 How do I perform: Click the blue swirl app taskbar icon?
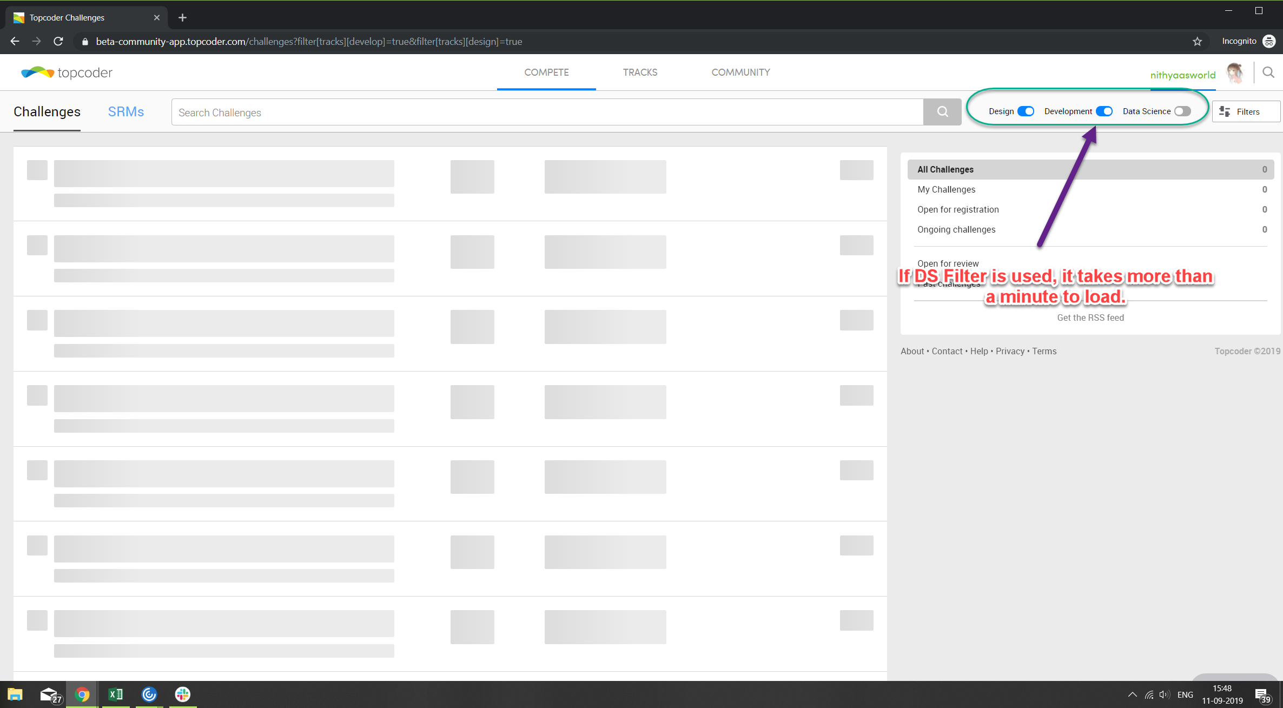point(149,694)
